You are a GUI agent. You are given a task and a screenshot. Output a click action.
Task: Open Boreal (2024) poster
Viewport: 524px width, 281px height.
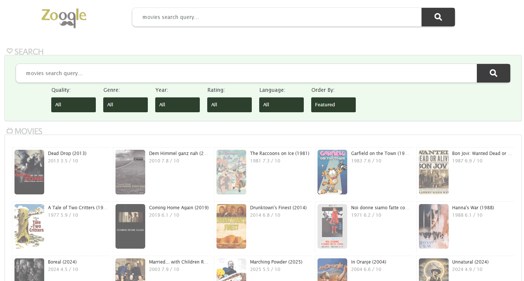click(29, 269)
